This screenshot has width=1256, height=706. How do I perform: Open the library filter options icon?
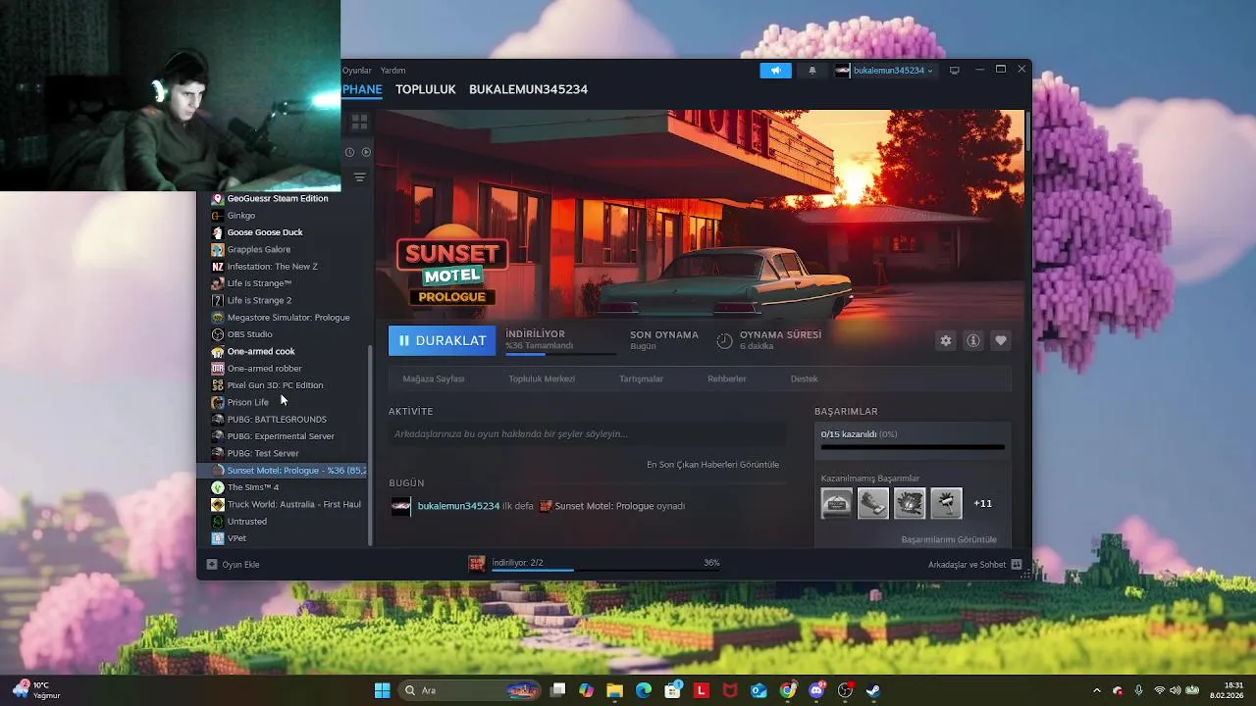pyautogui.click(x=359, y=177)
